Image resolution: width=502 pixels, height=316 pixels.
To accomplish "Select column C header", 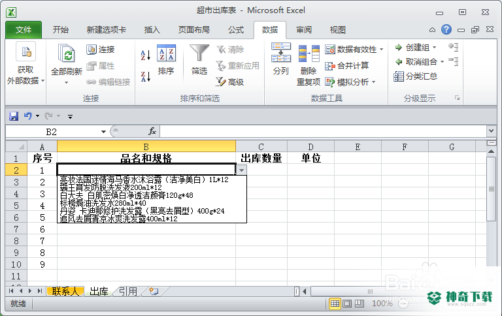I will (x=261, y=146).
